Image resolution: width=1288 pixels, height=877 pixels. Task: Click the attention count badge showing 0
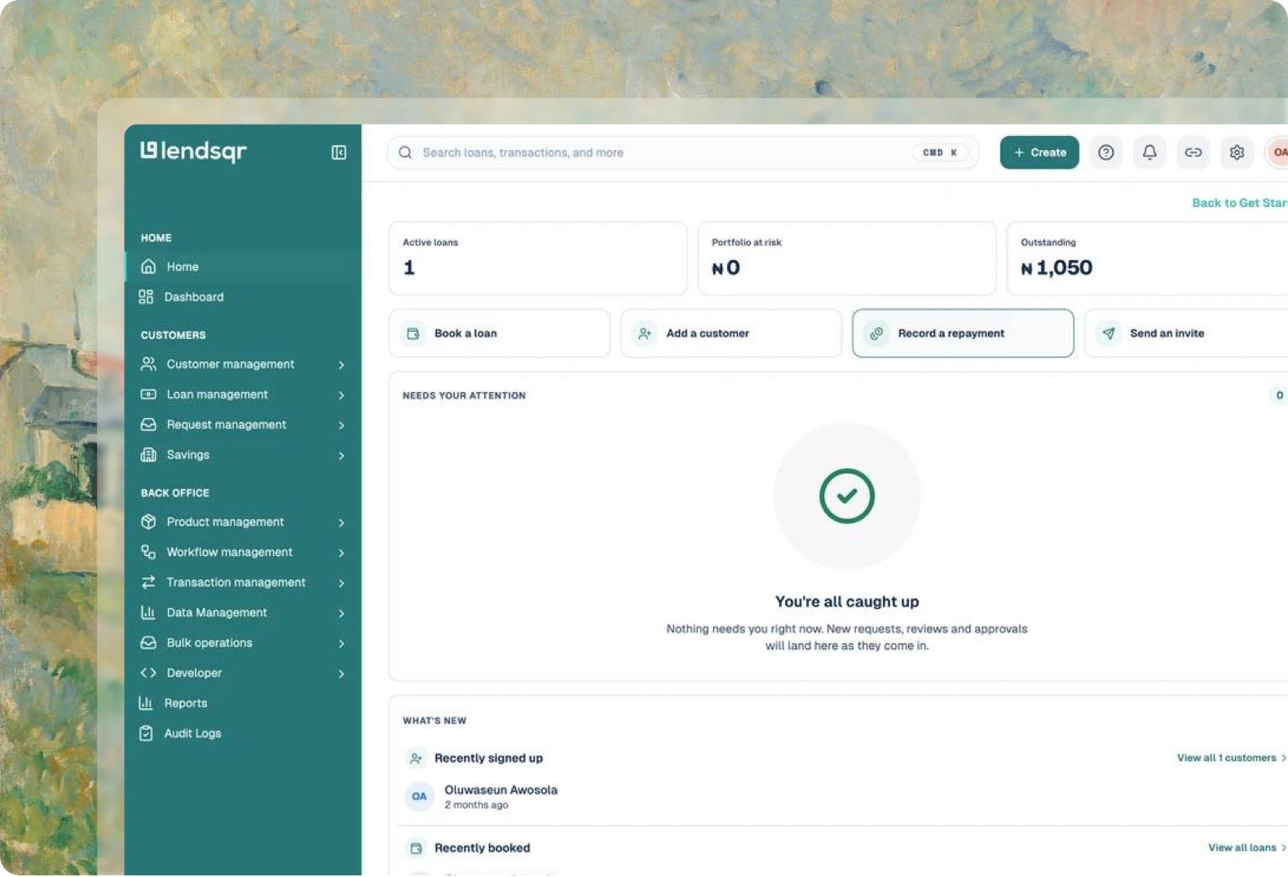click(1279, 395)
